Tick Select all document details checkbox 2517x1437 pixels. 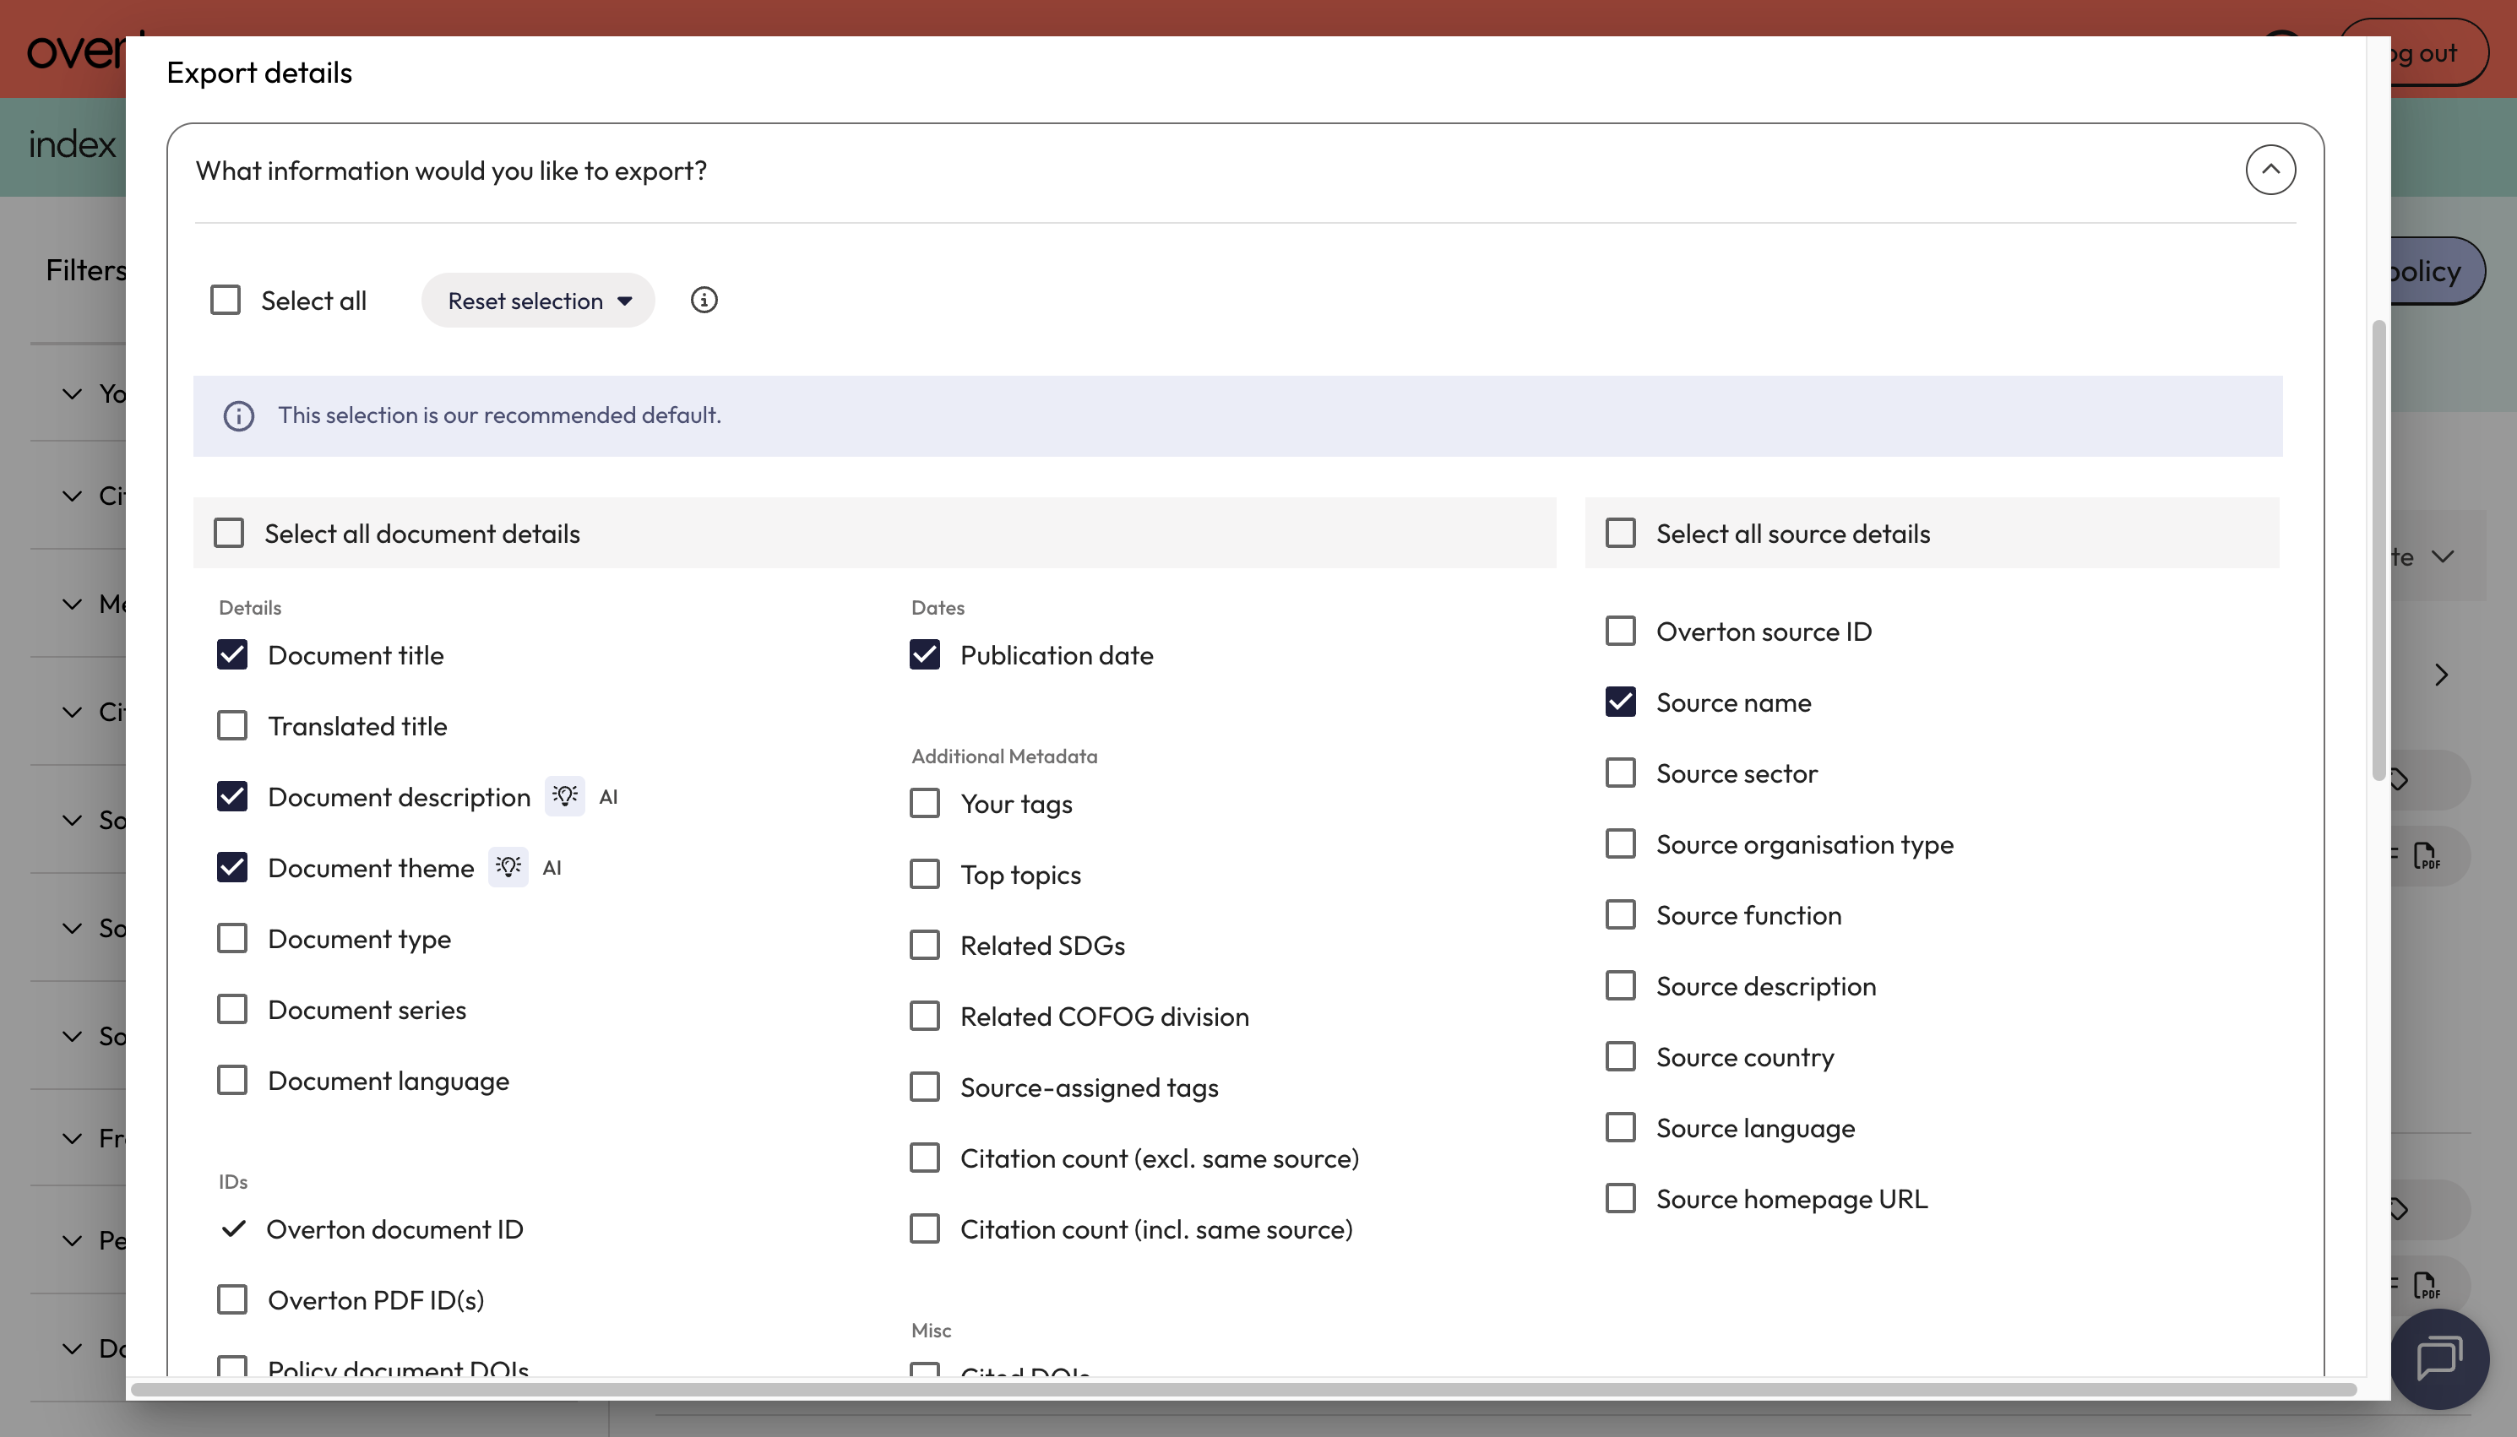229,533
